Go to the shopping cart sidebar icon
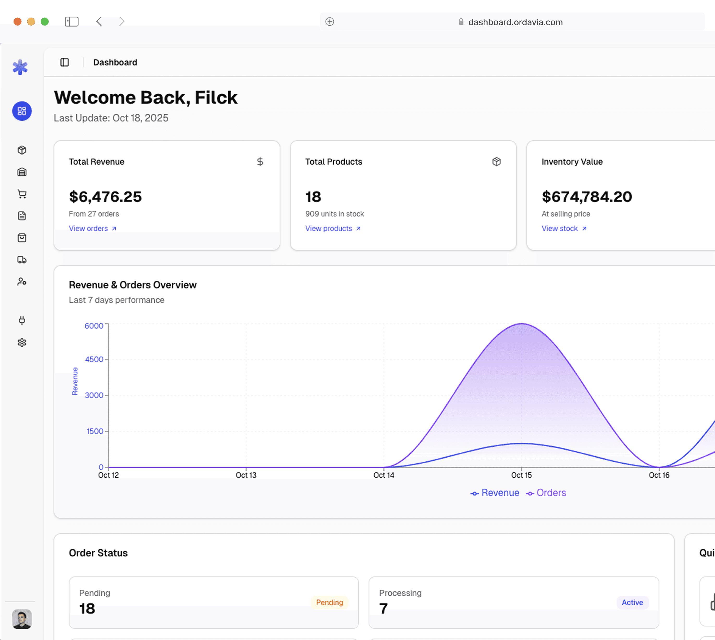This screenshot has height=640, width=715. click(22, 194)
